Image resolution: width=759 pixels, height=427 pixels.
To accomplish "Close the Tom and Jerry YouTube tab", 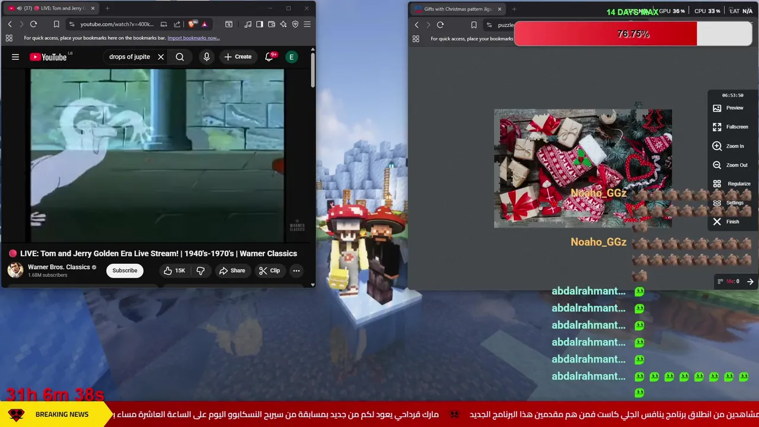I will pos(93,8).
